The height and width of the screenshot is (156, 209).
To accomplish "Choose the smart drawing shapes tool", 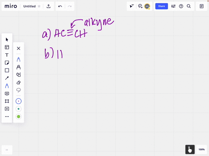I will tap(18, 75).
